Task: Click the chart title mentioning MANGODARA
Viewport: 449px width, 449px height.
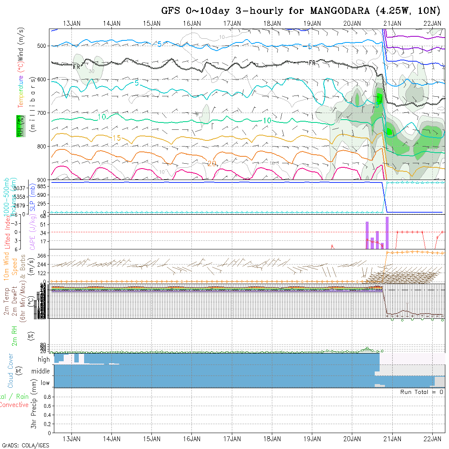Action: (x=300, y=11)
